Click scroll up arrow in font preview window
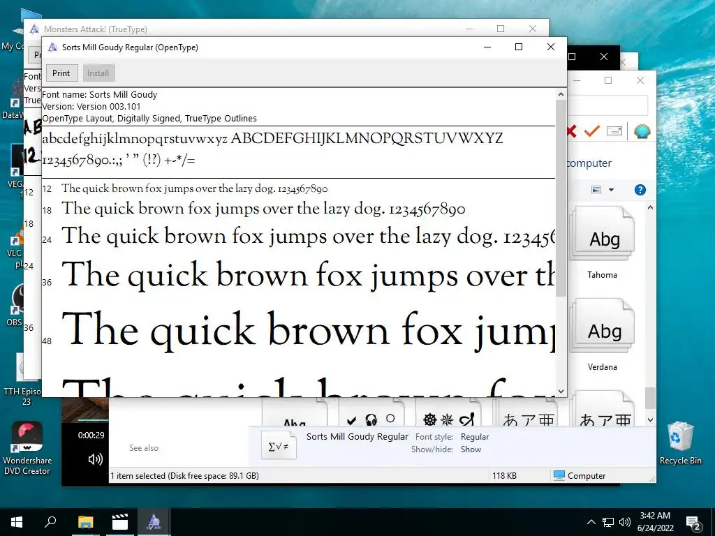This screenshot has width=715, height=536. [561, 94]
